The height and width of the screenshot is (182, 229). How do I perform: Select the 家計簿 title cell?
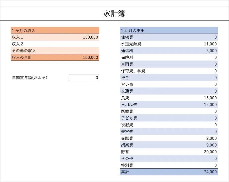[x=114, y=13]
